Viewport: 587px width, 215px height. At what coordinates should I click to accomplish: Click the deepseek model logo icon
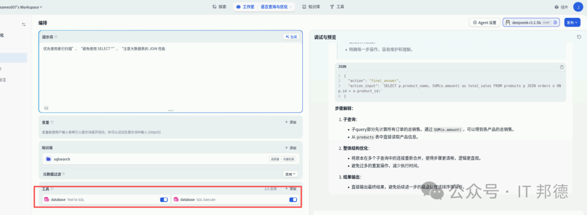[x=508, y=22]
